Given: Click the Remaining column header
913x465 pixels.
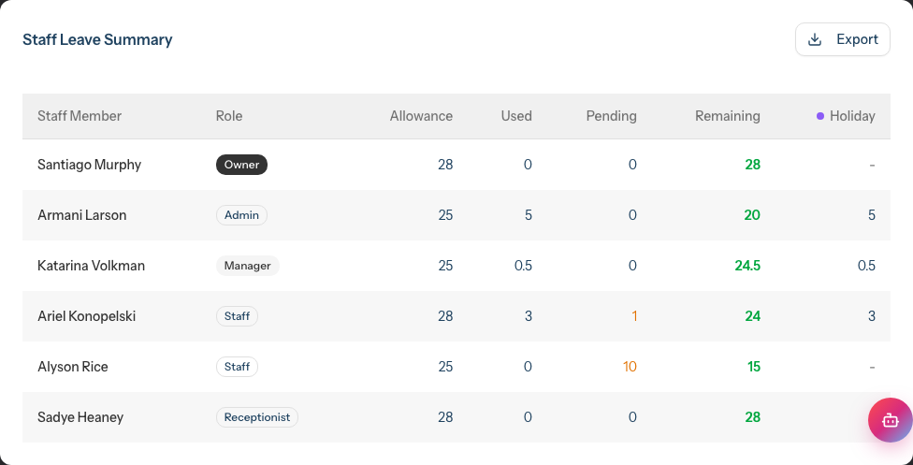Looking at the screenshot, I should click(x=727, y=116).
